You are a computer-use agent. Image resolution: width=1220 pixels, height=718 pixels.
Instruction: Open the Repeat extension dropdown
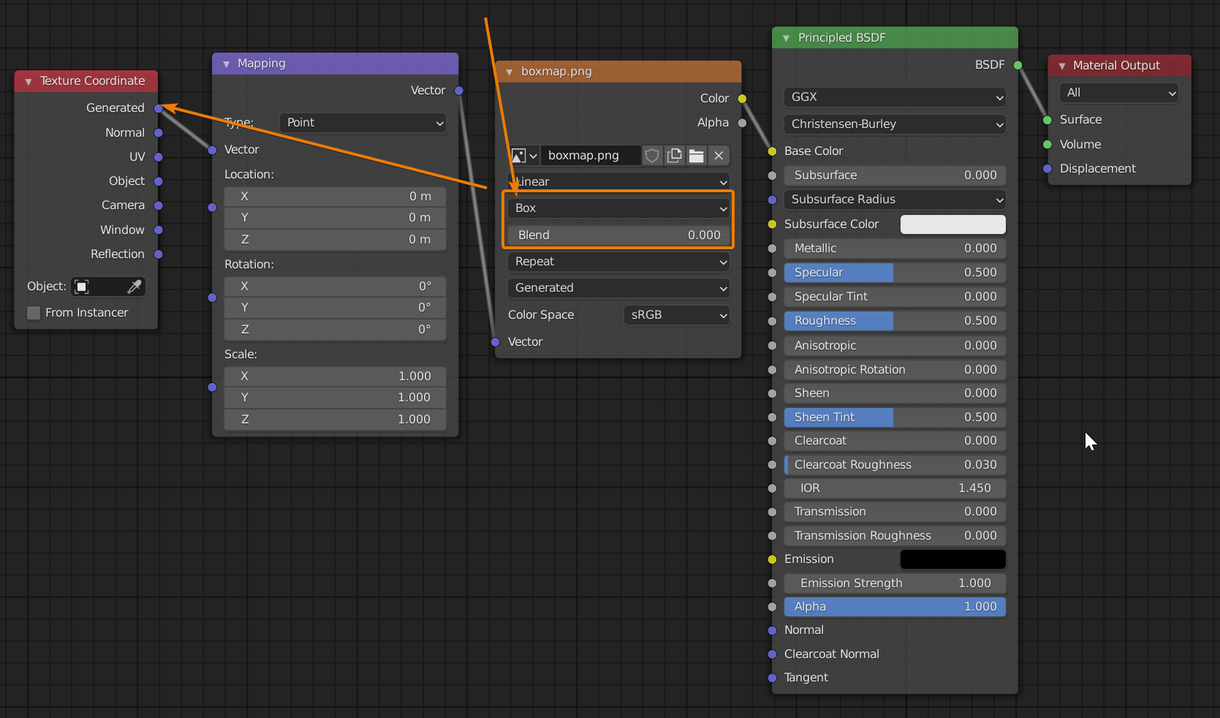click(618, 262)
